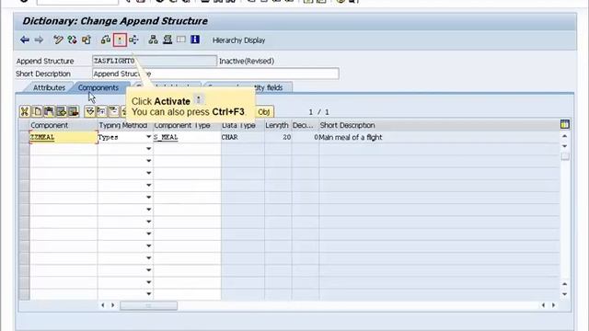
Task: Click vertical scrollbar bottom down arrow
Action: click(564, 294)
